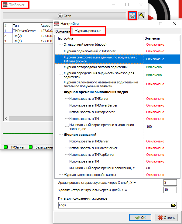Click the delete old logs days field
This screenshot has height=224, width=182.
170,190
